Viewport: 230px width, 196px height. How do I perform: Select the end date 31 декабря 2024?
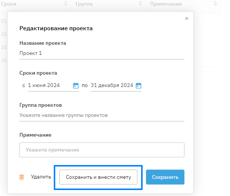click(x=112, y=85)
